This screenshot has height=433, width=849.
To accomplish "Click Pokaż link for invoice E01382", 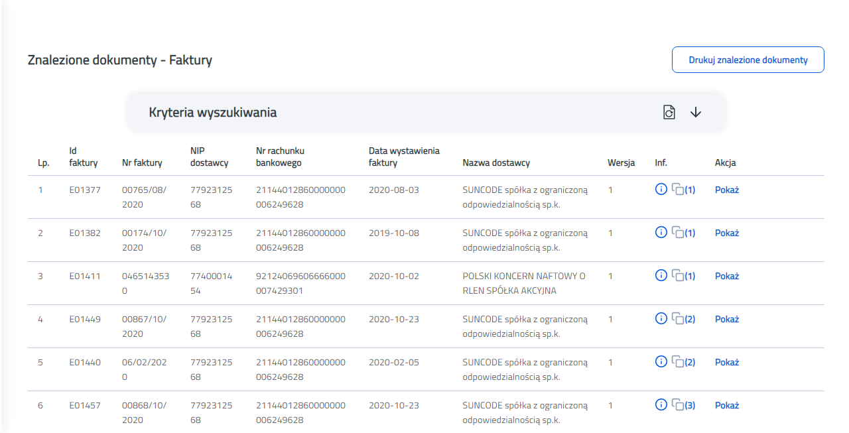I will point(727,233).
